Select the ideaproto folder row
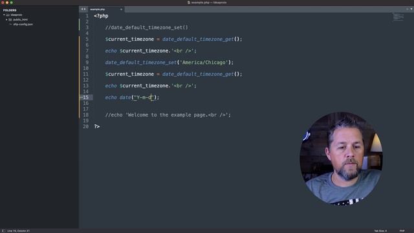Viewport: 414px width, 233px height. tap(39, 15)
